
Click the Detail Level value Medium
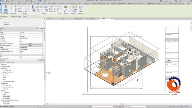click(31, 36)
